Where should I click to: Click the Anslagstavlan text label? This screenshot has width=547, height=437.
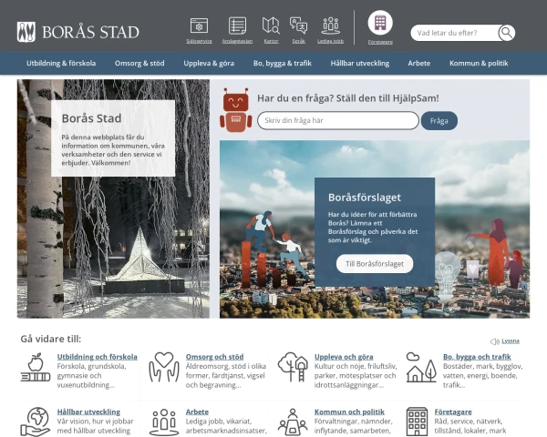[237, 41]
